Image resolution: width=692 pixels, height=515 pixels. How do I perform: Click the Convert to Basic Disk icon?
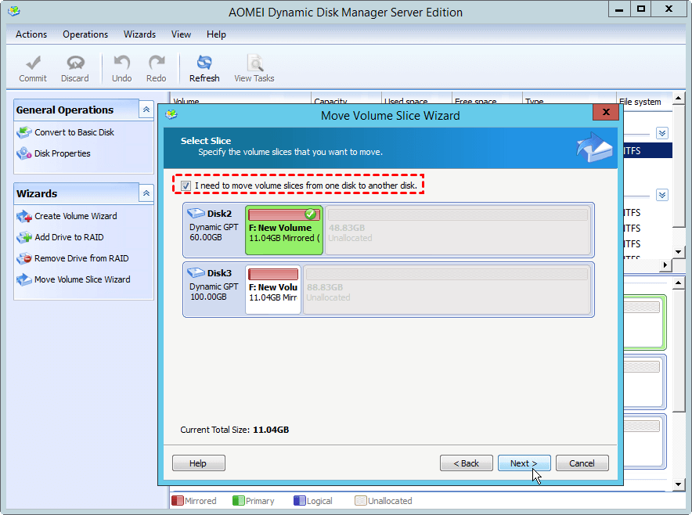23,132
